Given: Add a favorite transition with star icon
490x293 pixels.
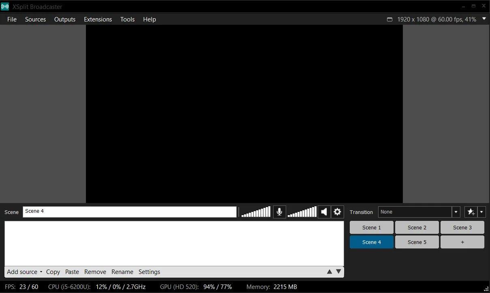Looking at the screenshot, I should click(471, 212).
